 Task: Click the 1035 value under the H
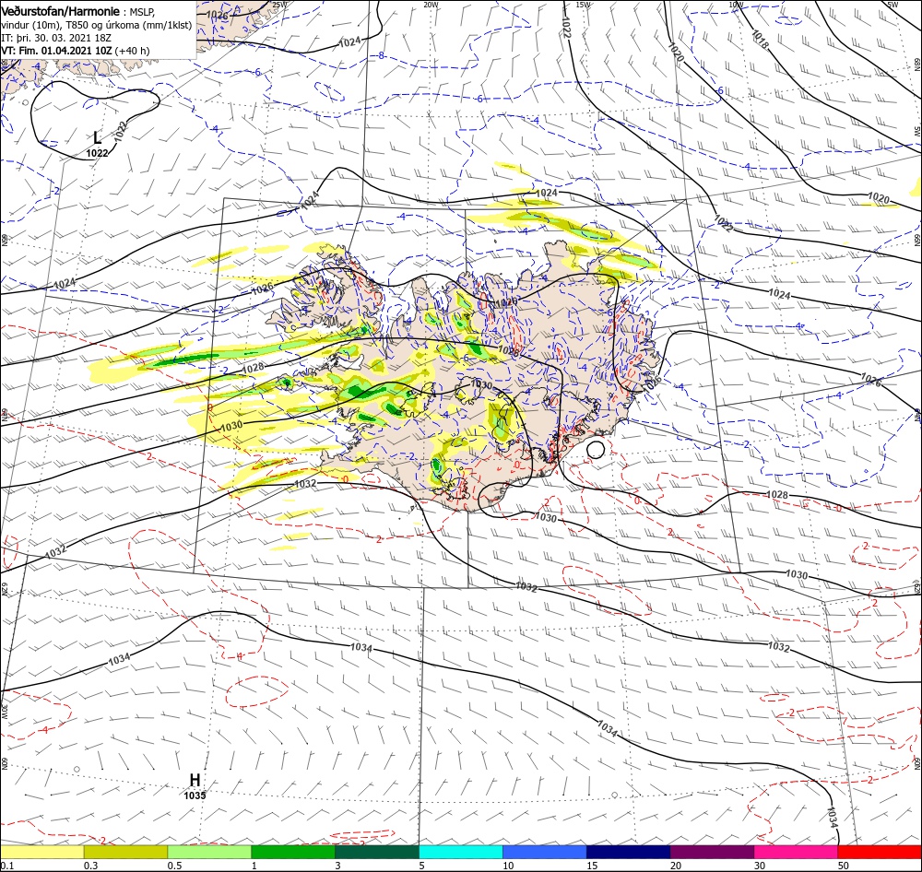pyautogui.click(x=195, y=795)
